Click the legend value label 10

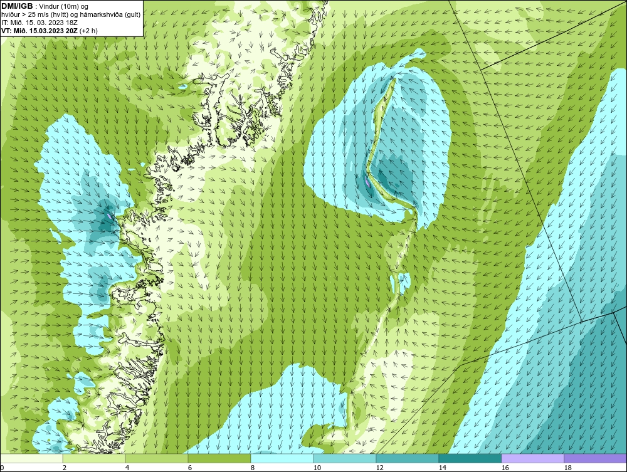[317, 468]
